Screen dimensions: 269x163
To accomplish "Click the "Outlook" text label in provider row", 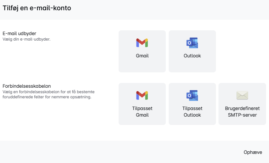I will (192, 56).
